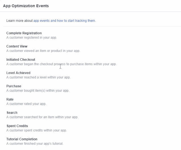Click 'A customer finished your app's tutorial' text
Screen dimensions: 181x150
[35, 144]
